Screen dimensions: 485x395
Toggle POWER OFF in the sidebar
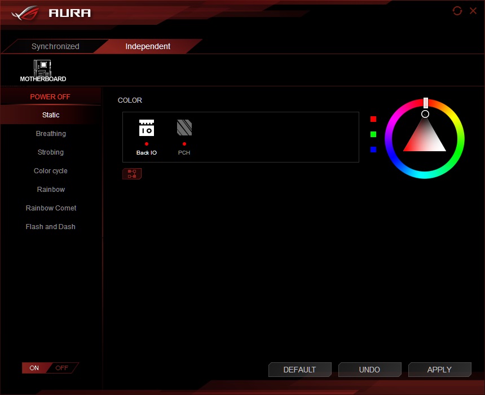point(51,96)
